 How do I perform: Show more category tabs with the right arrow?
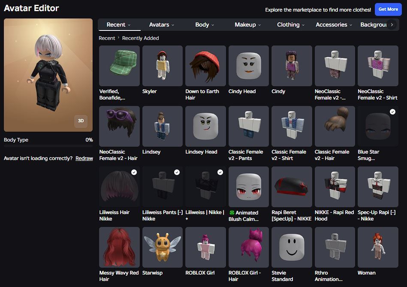pos(392,25)
